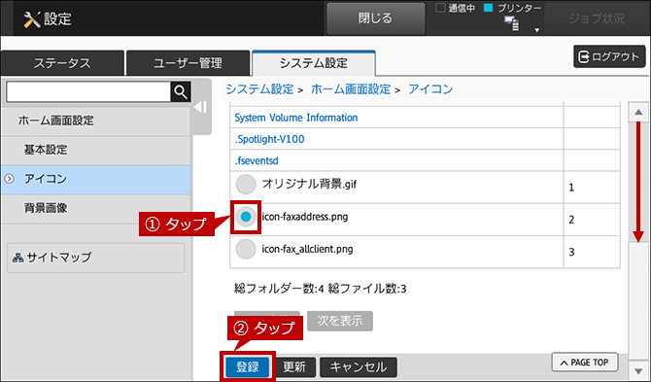The height and width of the screenshot is (382, 651).
Task: Select the システム設定 tab
Action: click(314, 63)
